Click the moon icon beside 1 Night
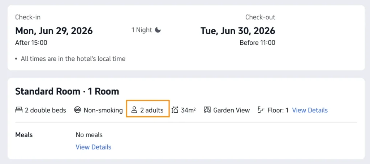Viewport: 370px width, 164px height. click(158, 30)
